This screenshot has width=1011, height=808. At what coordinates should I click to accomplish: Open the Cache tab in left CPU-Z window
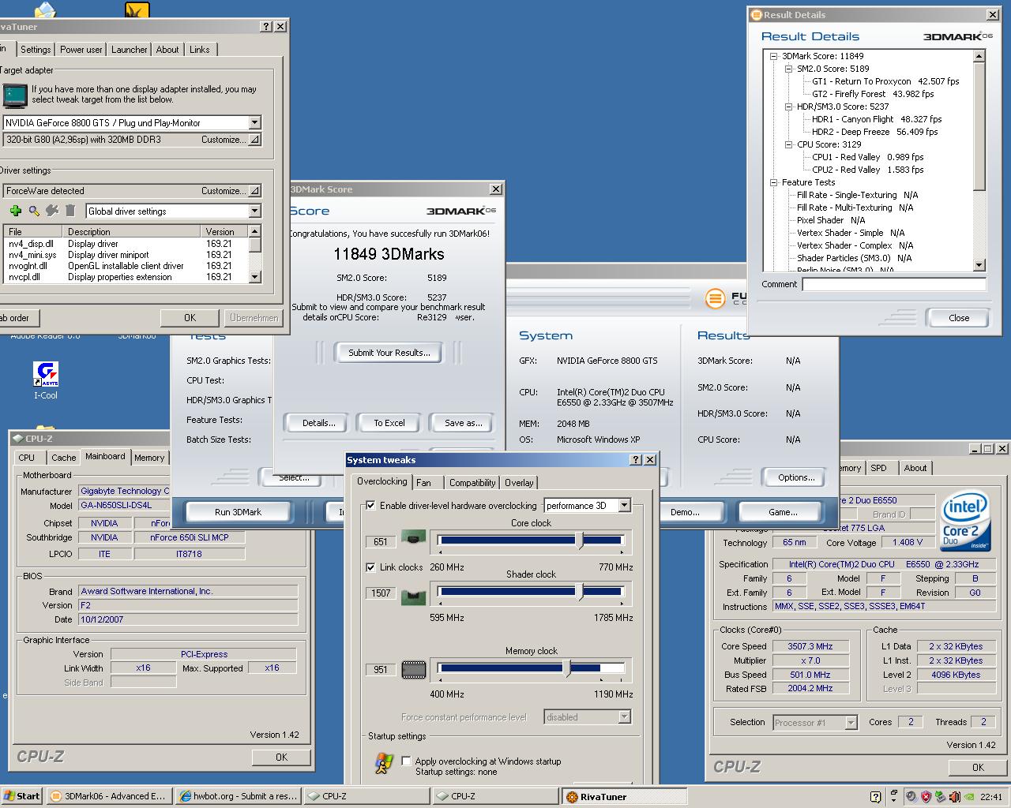coord(64,458)
